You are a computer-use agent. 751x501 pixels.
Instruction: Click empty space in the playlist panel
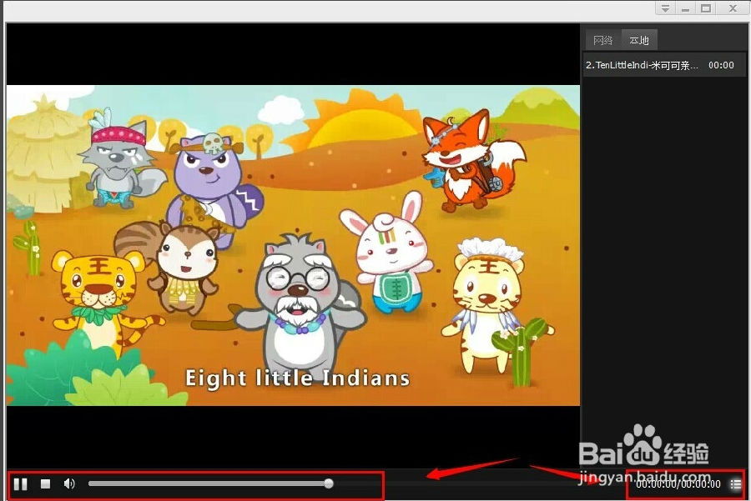pos(663,250)
